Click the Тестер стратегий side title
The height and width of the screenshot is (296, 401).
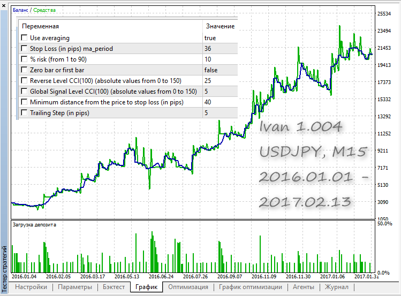[4, 269]
